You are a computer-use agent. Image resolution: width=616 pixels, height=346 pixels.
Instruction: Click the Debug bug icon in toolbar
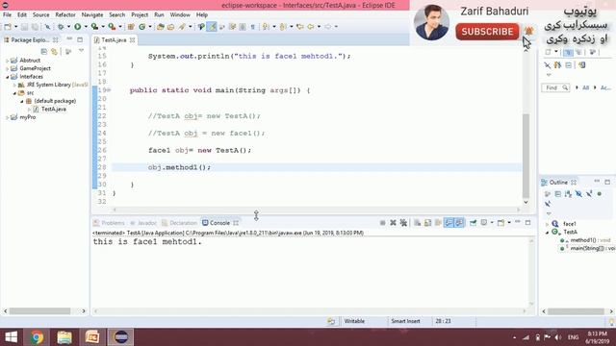61,27
